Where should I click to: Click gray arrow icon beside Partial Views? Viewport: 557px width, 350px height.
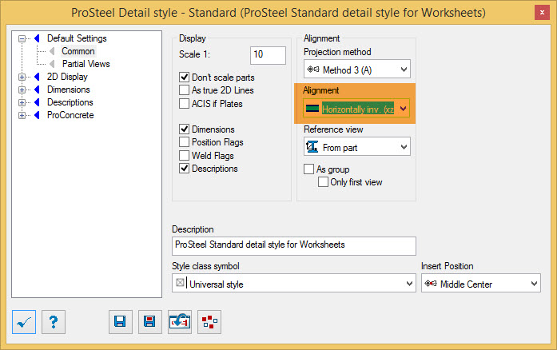coord(52,64)
